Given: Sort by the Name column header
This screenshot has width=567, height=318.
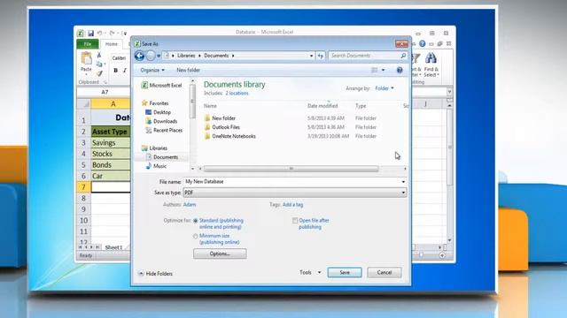Looking at the screenshot, I should click(210, 106).
